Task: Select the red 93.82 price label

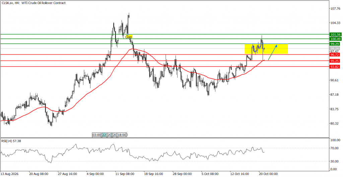Action: click(x=335, y=67)
